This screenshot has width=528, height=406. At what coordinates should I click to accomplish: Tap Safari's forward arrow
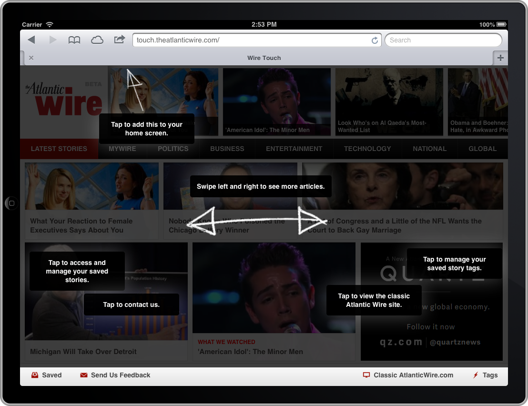(52, 40)
